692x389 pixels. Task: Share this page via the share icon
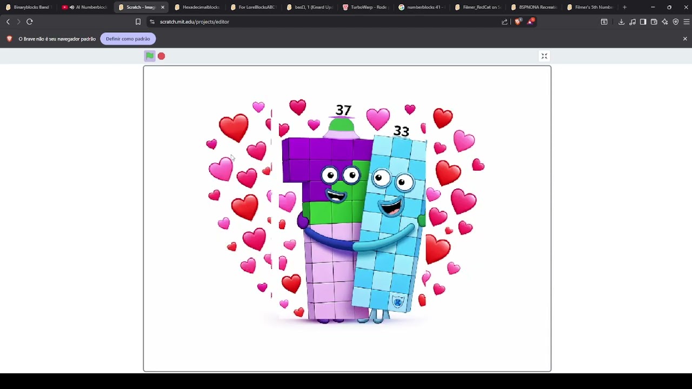tap(504, 22)
